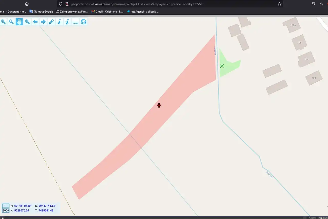The image size is (328, 219).
Task: Open the Zaimportowane z Firefox bookmarks folder
Action: [x=72, y=12]
